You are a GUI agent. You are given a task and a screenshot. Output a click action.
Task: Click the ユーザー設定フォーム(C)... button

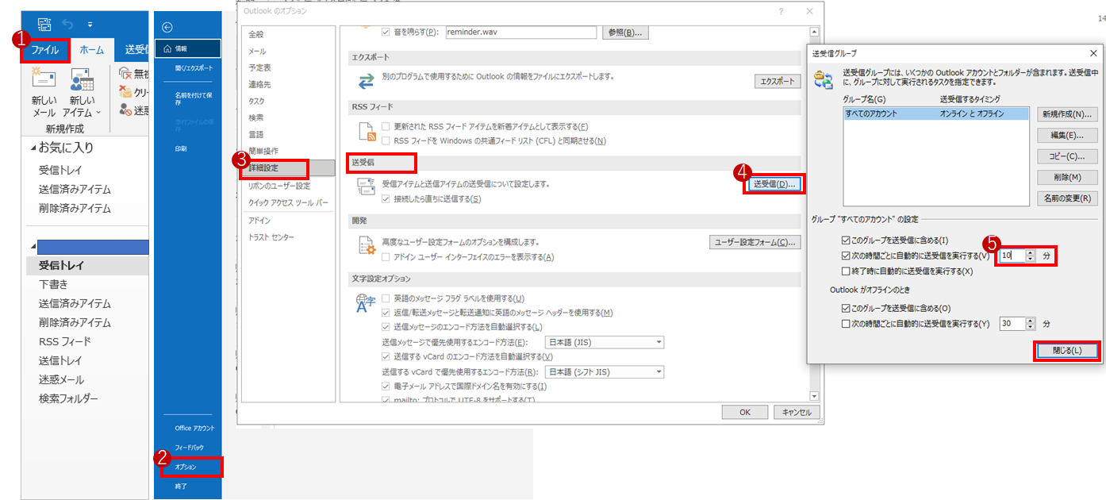click(755, 242)
